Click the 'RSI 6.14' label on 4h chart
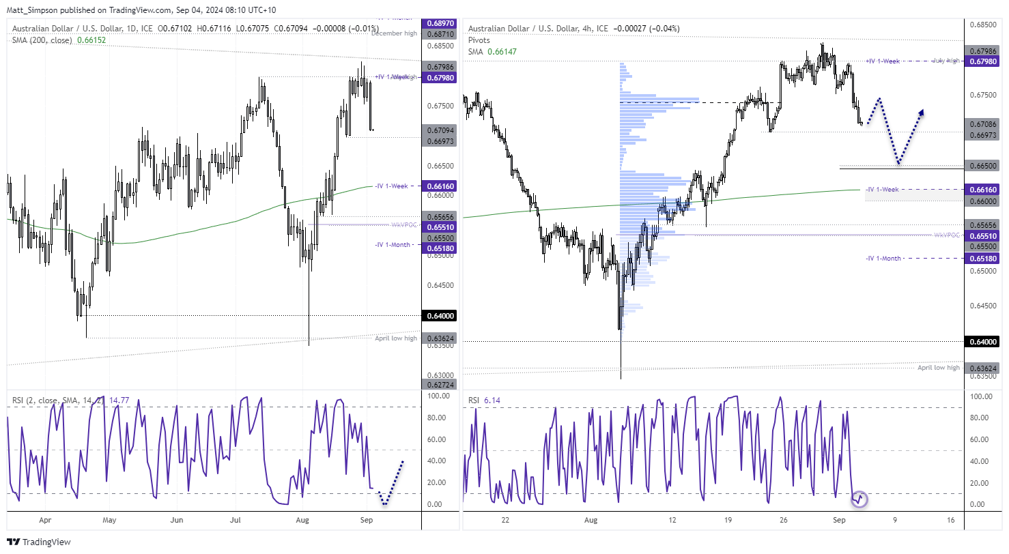The height and width of the screenshot is (554, 1009). click(x=483, y=401)
